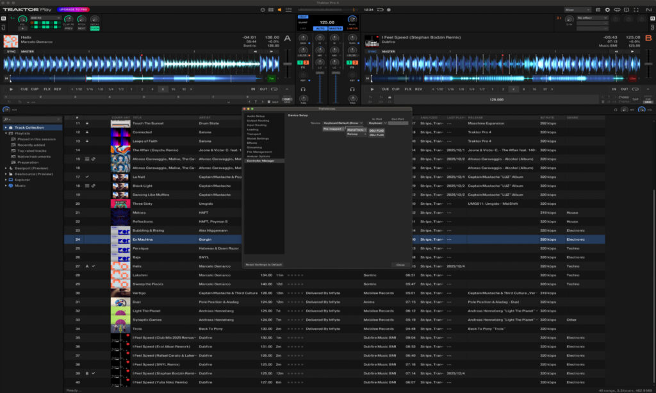Screen dimensions: 656x393
Task: Toggle the LIMITER in the master section
Action: click(351, 28)
